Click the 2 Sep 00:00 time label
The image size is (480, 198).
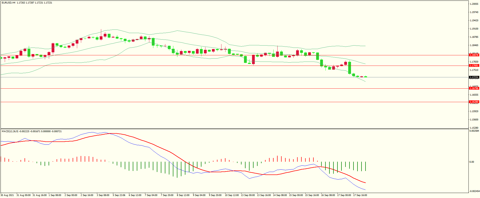pyautogui.click(x=71, y=195)
